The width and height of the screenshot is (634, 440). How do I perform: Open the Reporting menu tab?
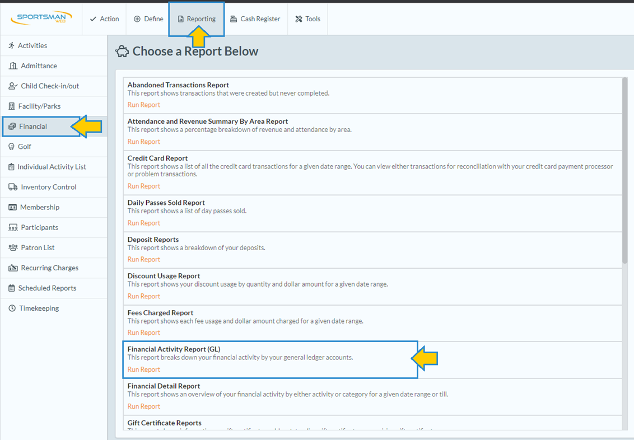click(197, 19)
